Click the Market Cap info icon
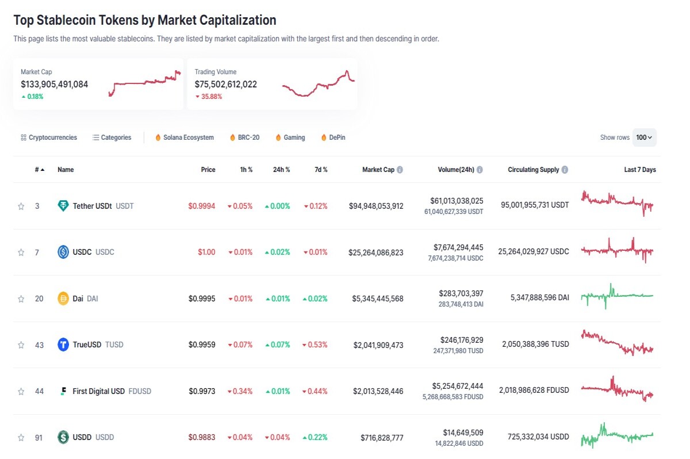The width and height of the screenshot is (690, 459). pyautogui.click(x=400, y=170)
